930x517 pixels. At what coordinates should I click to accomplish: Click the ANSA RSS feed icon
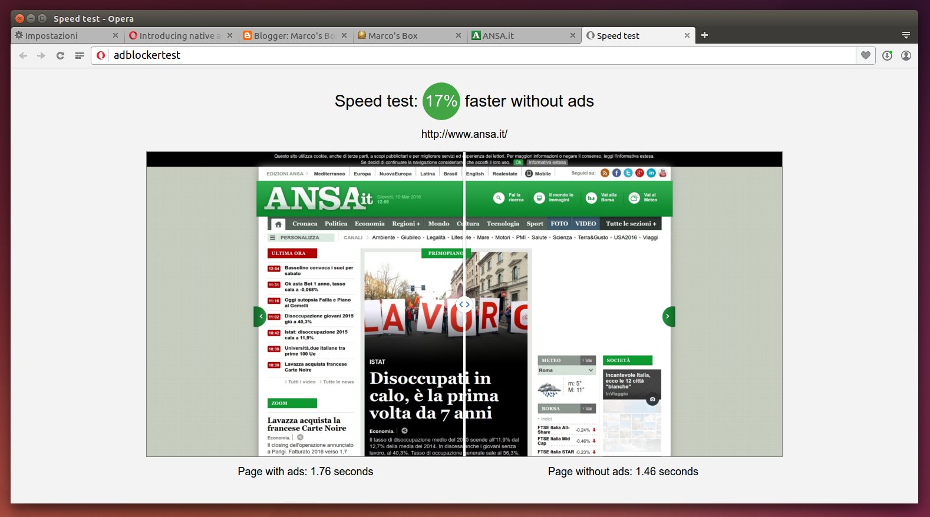605,173
